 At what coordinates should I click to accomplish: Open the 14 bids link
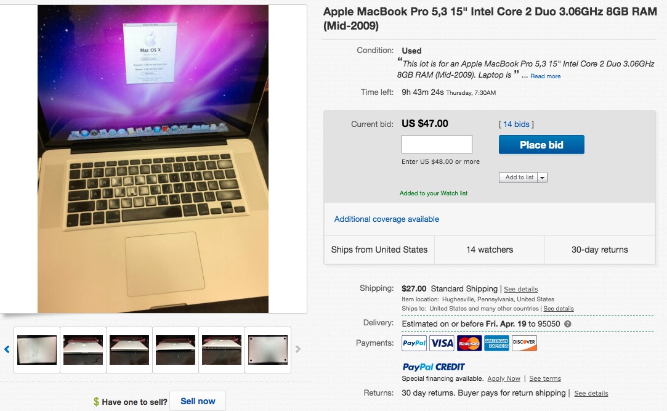click(516, 124)
